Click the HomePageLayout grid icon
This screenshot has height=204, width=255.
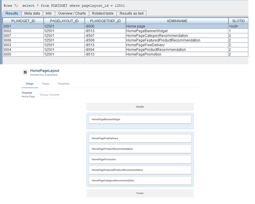tap(25, 72)
